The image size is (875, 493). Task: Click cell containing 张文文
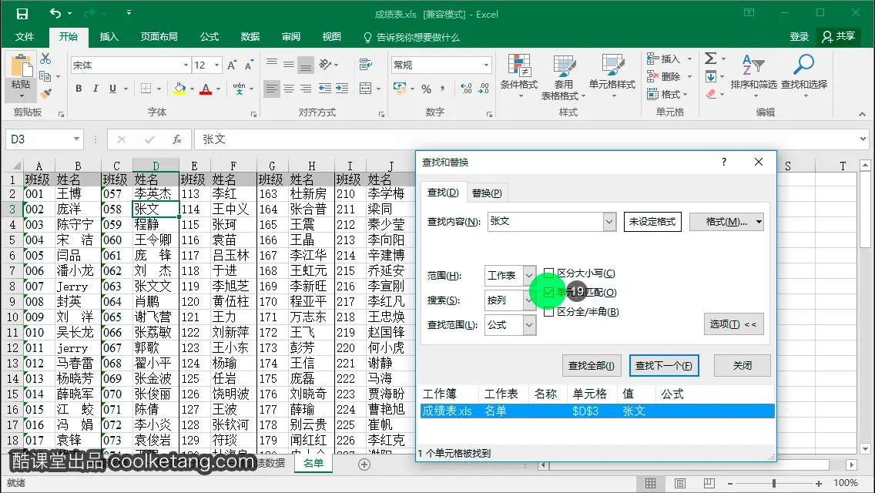156,287
